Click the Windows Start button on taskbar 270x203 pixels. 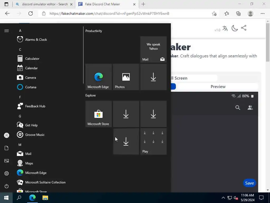point(6,198)
